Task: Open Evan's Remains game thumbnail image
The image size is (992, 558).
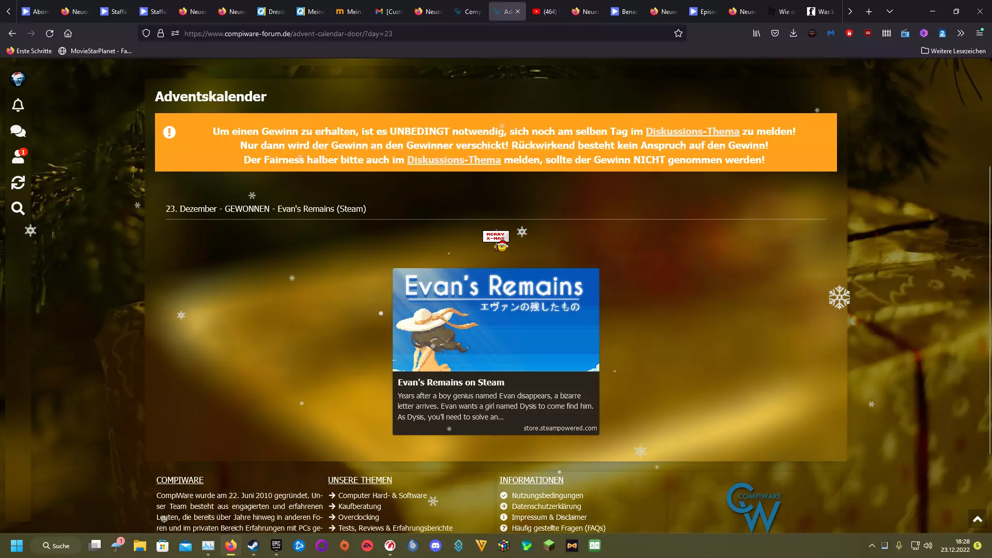Action: (x=496, y=320)
